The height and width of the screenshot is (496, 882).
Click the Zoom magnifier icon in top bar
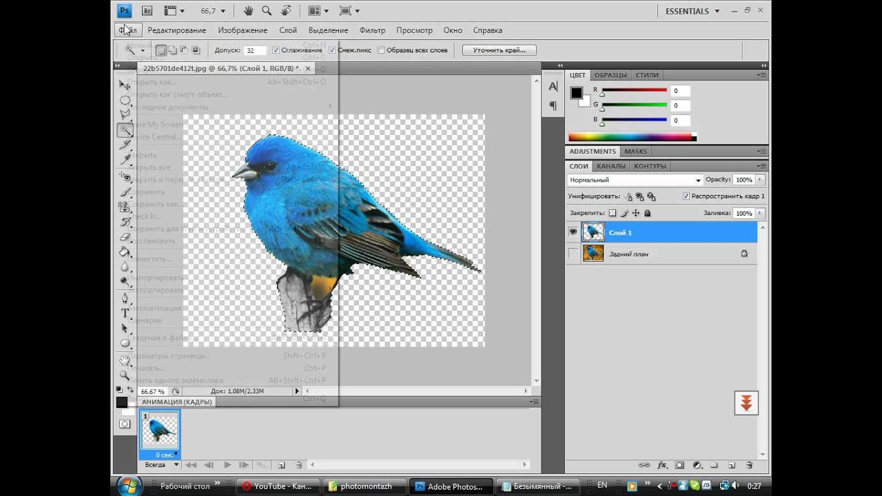coord(267,11)
